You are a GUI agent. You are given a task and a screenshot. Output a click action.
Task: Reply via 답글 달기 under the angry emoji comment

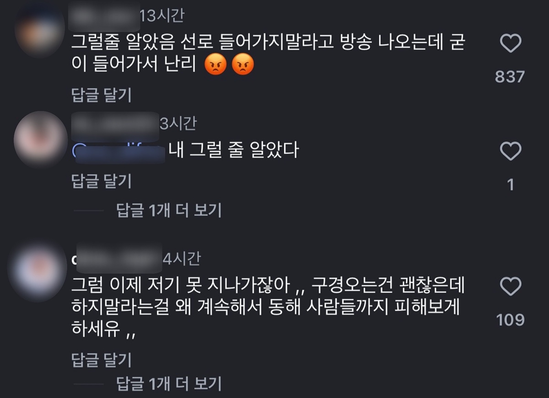(x=102, y=95)
